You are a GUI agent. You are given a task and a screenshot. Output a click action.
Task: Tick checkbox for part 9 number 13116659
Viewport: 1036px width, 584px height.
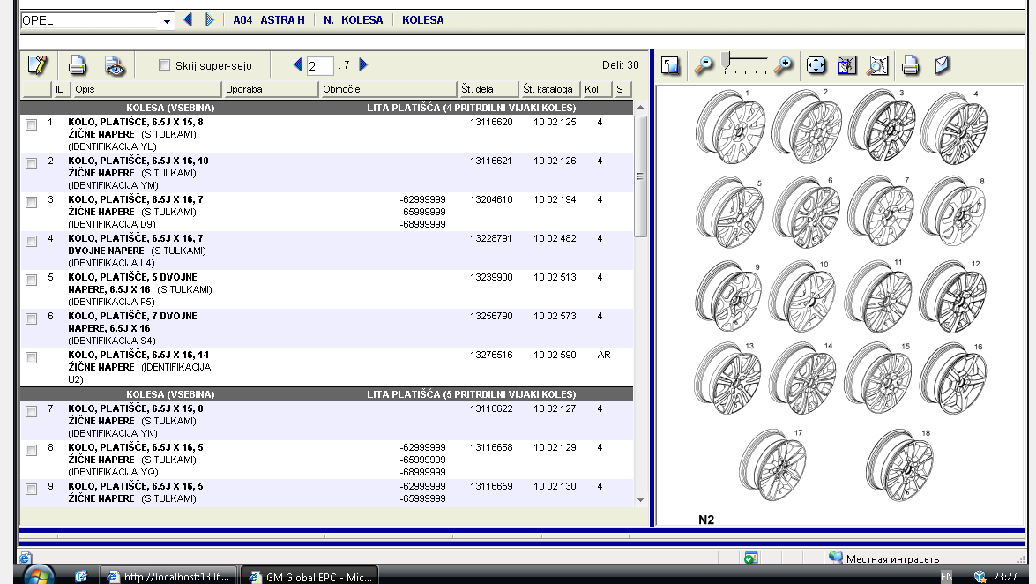tap(31, 489)
